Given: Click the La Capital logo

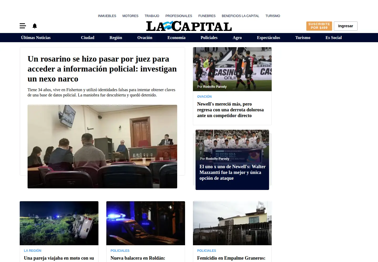Looking at the screenshot, I should coord(189,26).
